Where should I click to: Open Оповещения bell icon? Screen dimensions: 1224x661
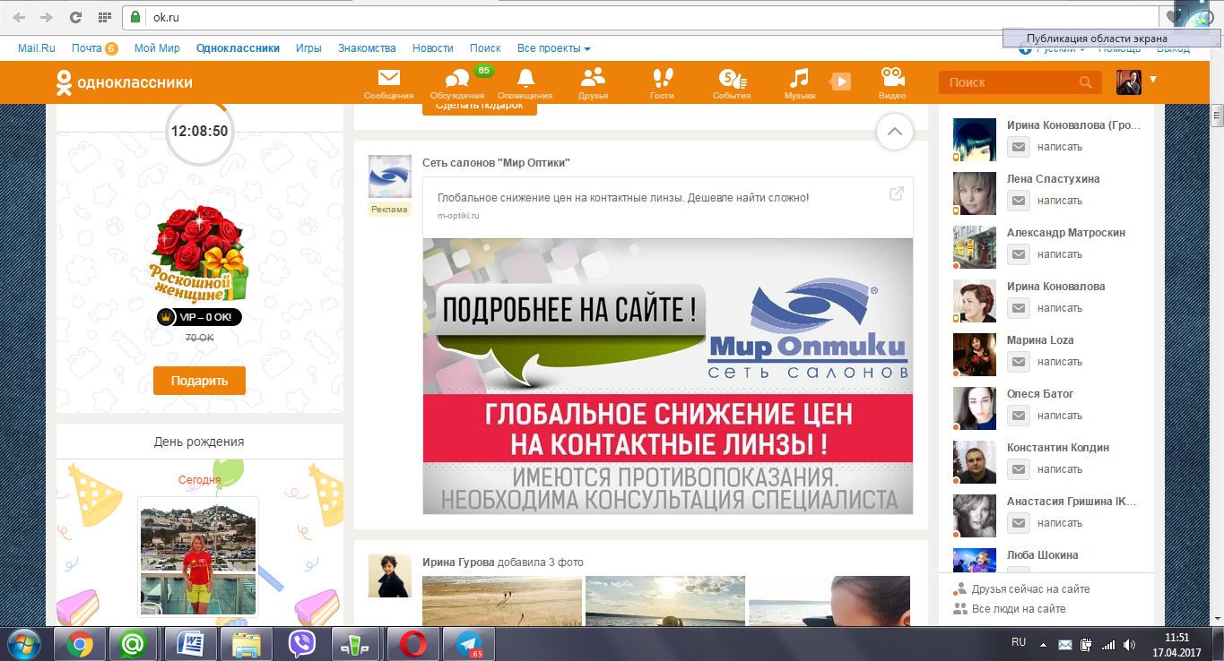click(x=525, y=78)
